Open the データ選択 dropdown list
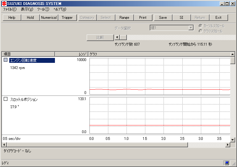This screenshot has height=167, width=237. [191, 28]
